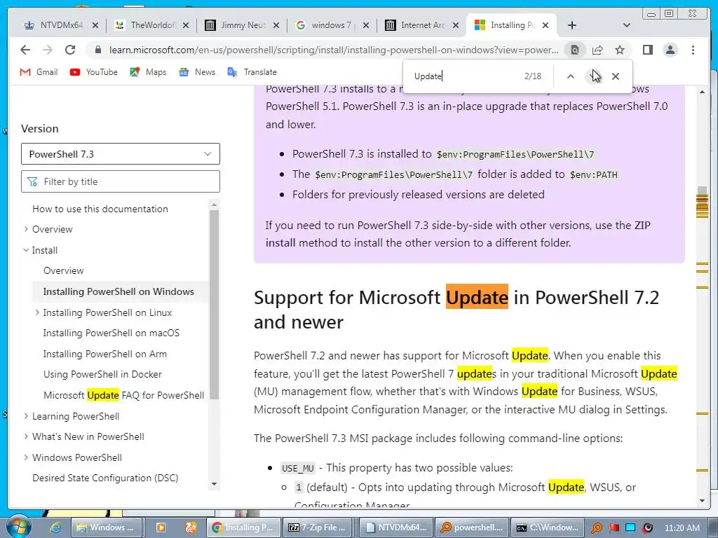Open the Chrome profile avatar

[670, 50]
